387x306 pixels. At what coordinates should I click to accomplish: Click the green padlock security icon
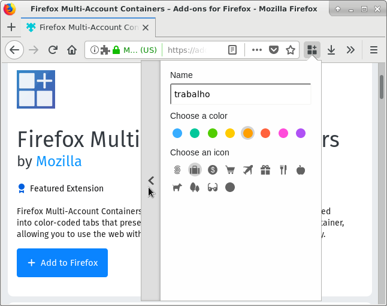(x=116, y=50)
